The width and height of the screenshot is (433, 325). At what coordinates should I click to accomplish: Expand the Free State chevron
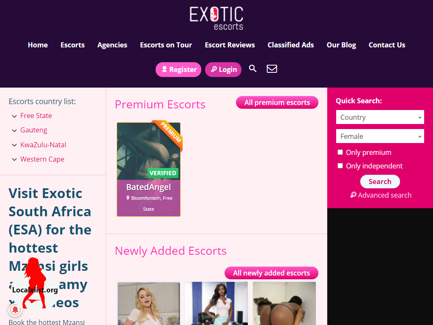click(x=14, y=116)
